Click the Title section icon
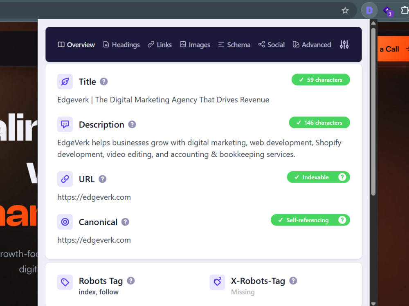Viewport: 409px width, 306px height. tap(65, 82)
